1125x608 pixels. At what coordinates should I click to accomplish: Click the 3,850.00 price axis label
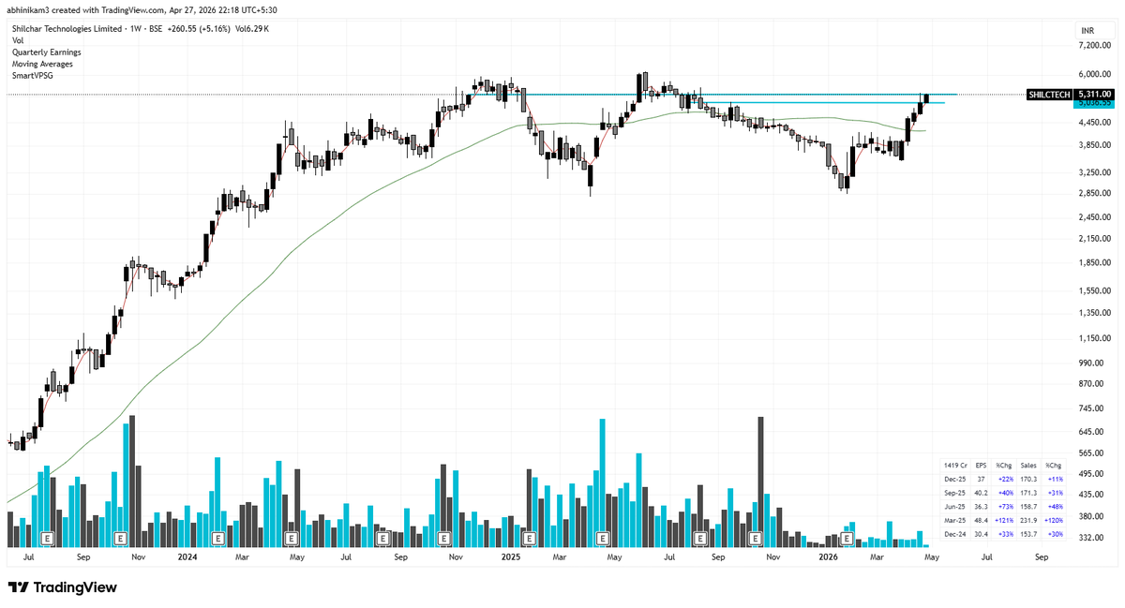(1095, 145)
